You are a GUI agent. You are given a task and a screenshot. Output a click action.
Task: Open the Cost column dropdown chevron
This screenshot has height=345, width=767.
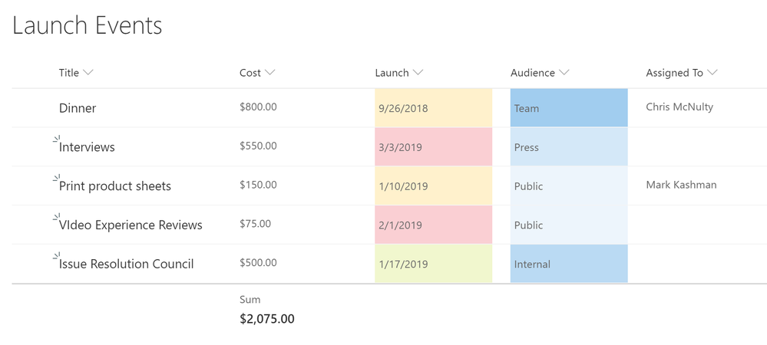pyautogui.click(x=269, y=73)
